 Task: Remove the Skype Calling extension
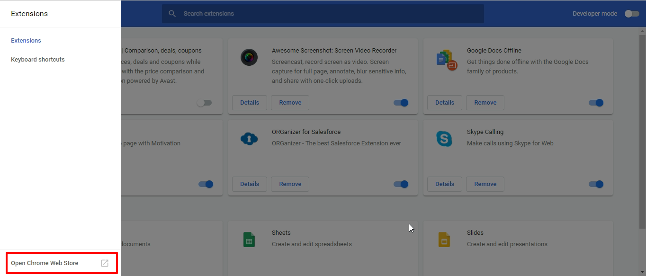point(485,184)
